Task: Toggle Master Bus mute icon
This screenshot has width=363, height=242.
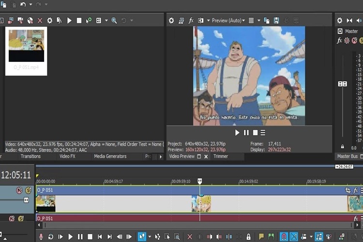Action: (354, 41)
